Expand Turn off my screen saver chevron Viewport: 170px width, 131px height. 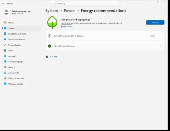point(161,46)
